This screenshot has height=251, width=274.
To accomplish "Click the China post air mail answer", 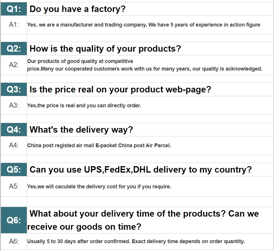I will tap(99, 145).
